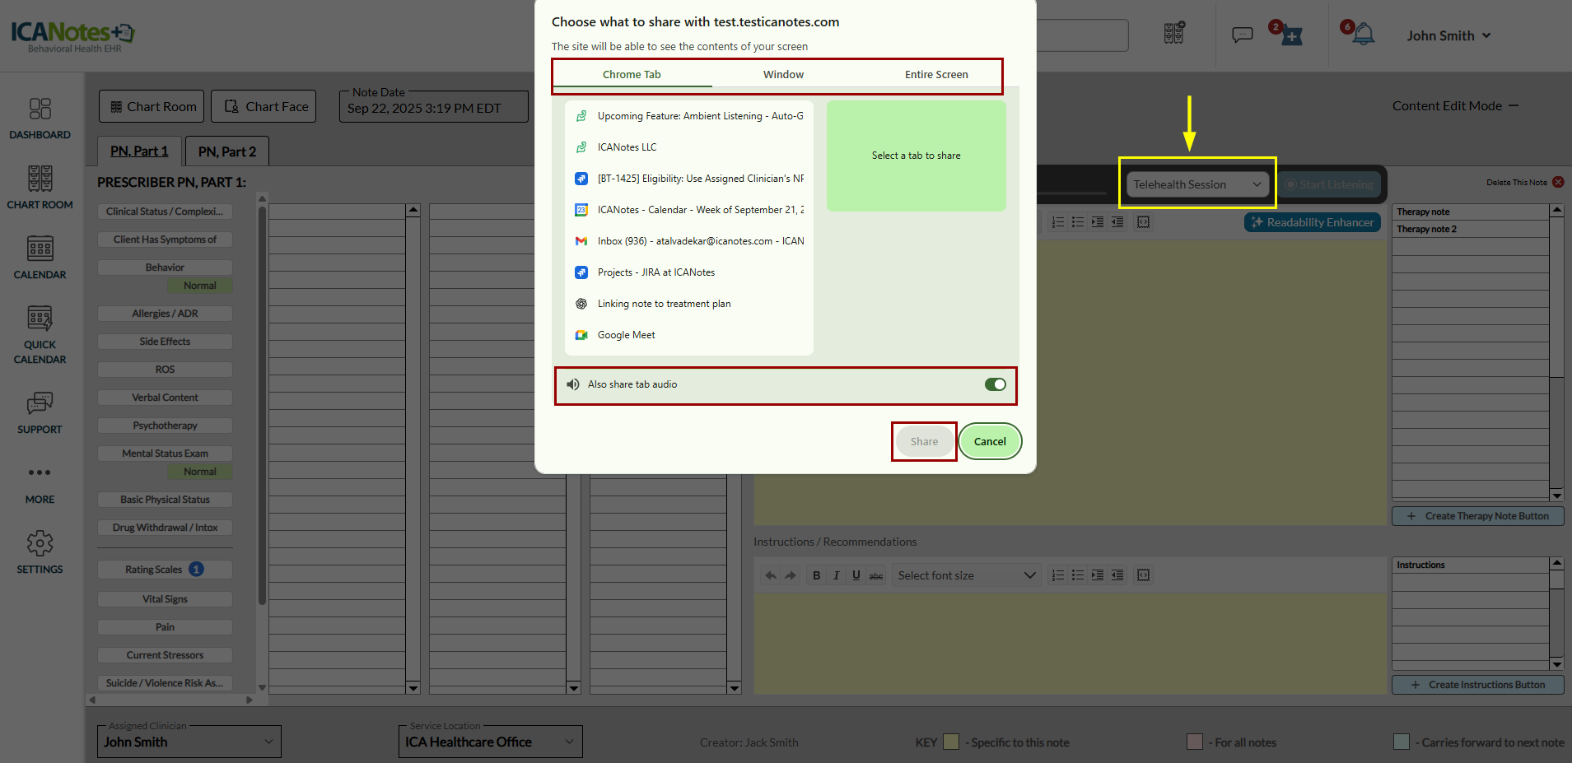1572x763 pixels.
Task: Open the Assigned Clinician dropdown
Action: point(189,742)
